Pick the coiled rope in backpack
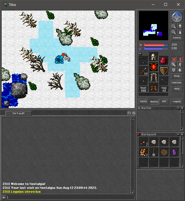 (164, 152)
